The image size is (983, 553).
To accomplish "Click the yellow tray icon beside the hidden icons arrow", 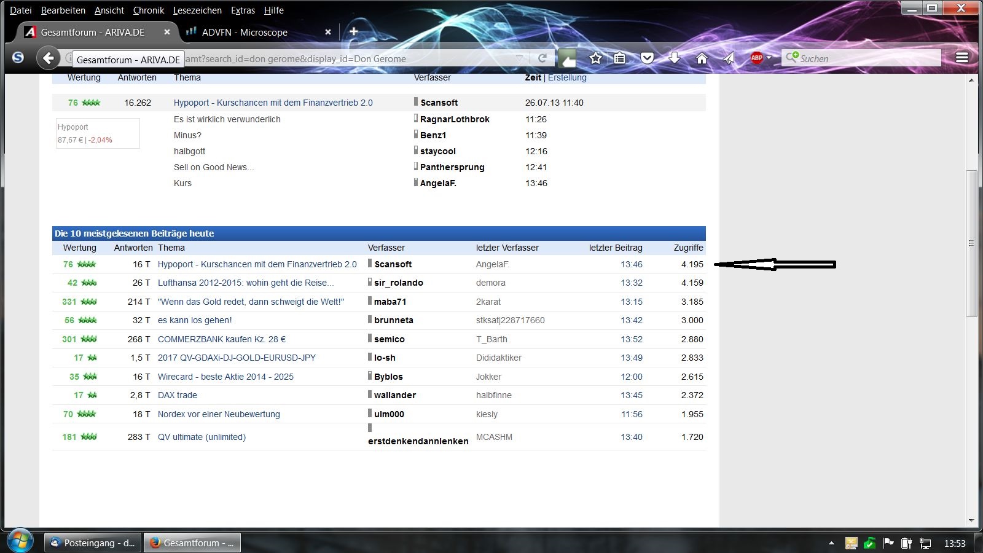I will pos(851,543).
